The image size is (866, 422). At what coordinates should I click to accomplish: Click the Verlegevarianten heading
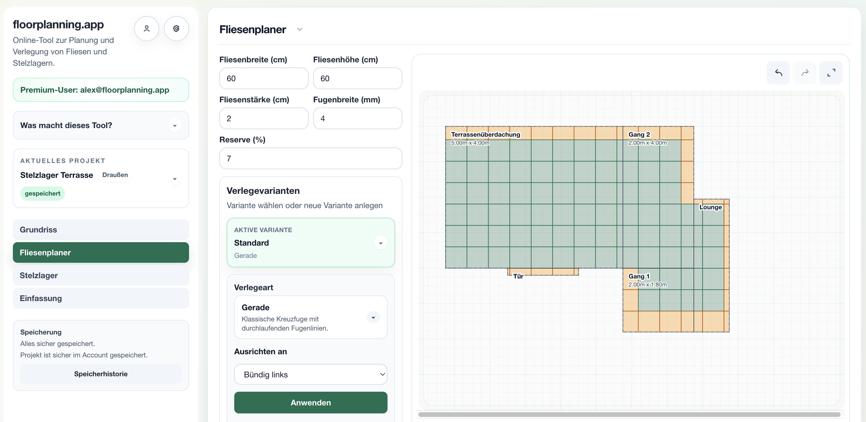click(x=263, y=191)
